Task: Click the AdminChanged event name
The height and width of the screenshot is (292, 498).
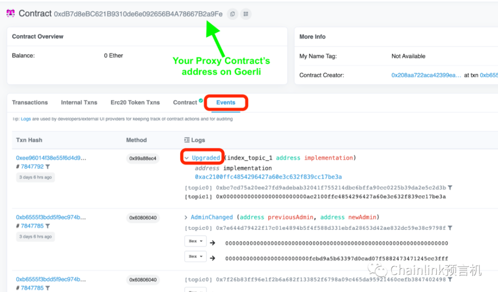Action: point(212,217)
